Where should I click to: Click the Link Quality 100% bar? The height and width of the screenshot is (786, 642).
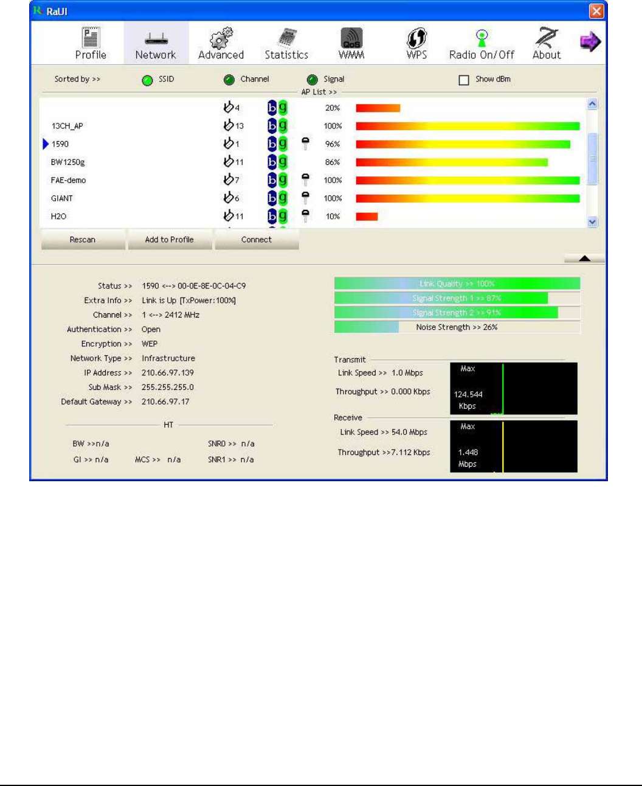(x=457, y=283)
